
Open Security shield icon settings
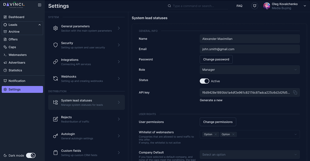pyautogui.click(x=56, y=45)
